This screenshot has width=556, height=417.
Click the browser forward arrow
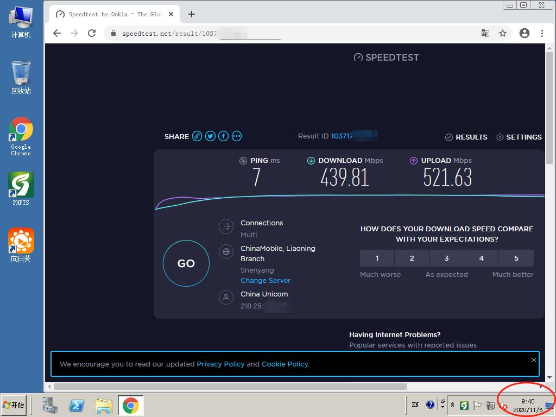click(x=74, y=33)
